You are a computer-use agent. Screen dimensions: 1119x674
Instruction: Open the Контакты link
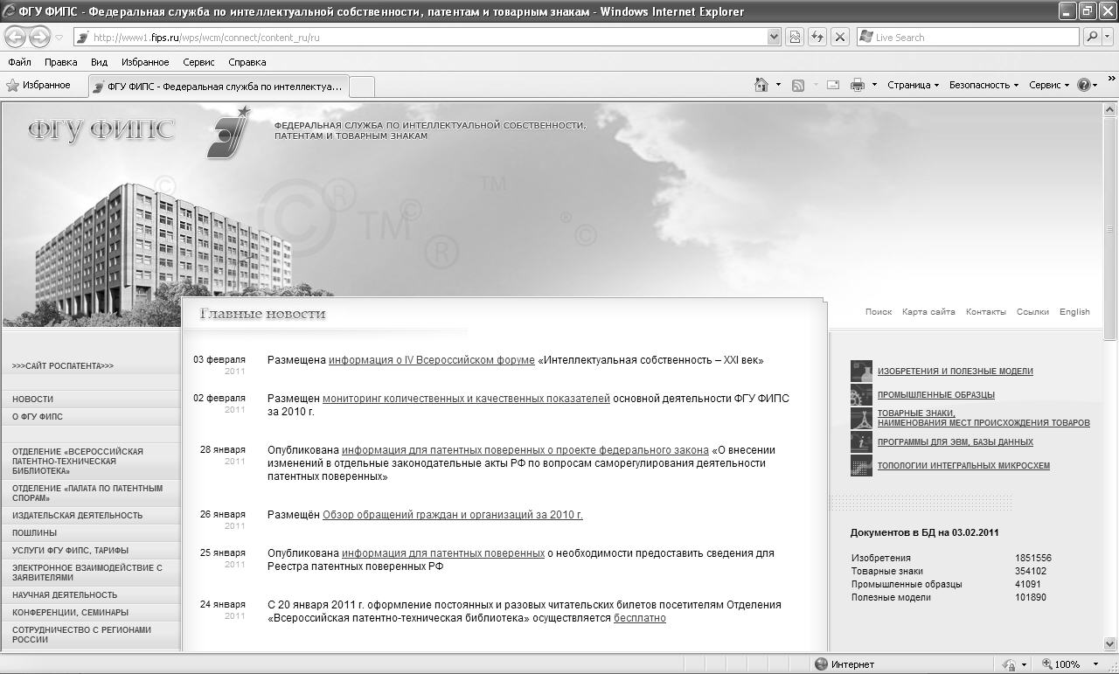986,312
